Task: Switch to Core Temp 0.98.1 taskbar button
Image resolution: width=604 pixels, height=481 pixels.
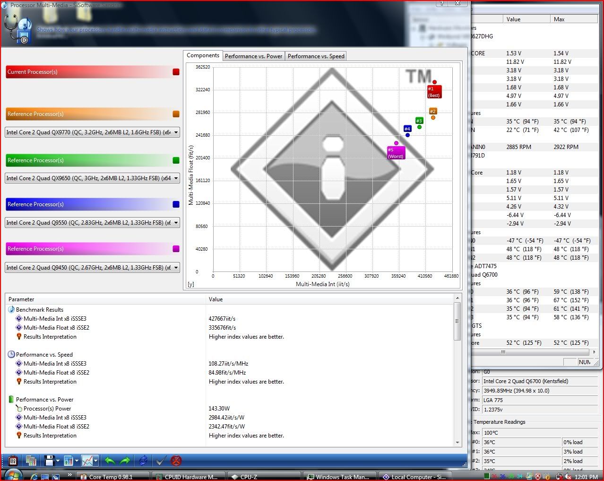Action: (113, 477)
